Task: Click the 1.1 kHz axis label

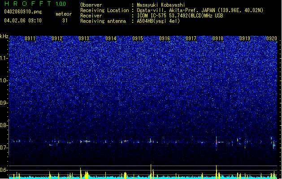Action: click(x=4, y=58)
